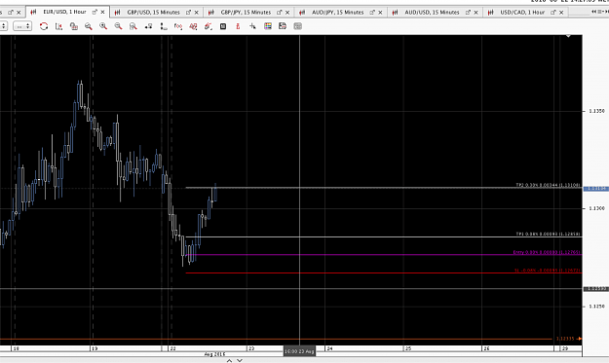The width and height of the screenshot is (609, 363).
Task: Click the orange 1.12335 price line label
Action: 565,339
